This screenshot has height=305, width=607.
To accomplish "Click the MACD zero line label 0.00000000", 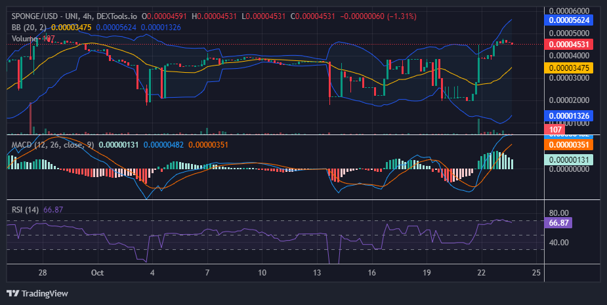I will pos(569,169).
